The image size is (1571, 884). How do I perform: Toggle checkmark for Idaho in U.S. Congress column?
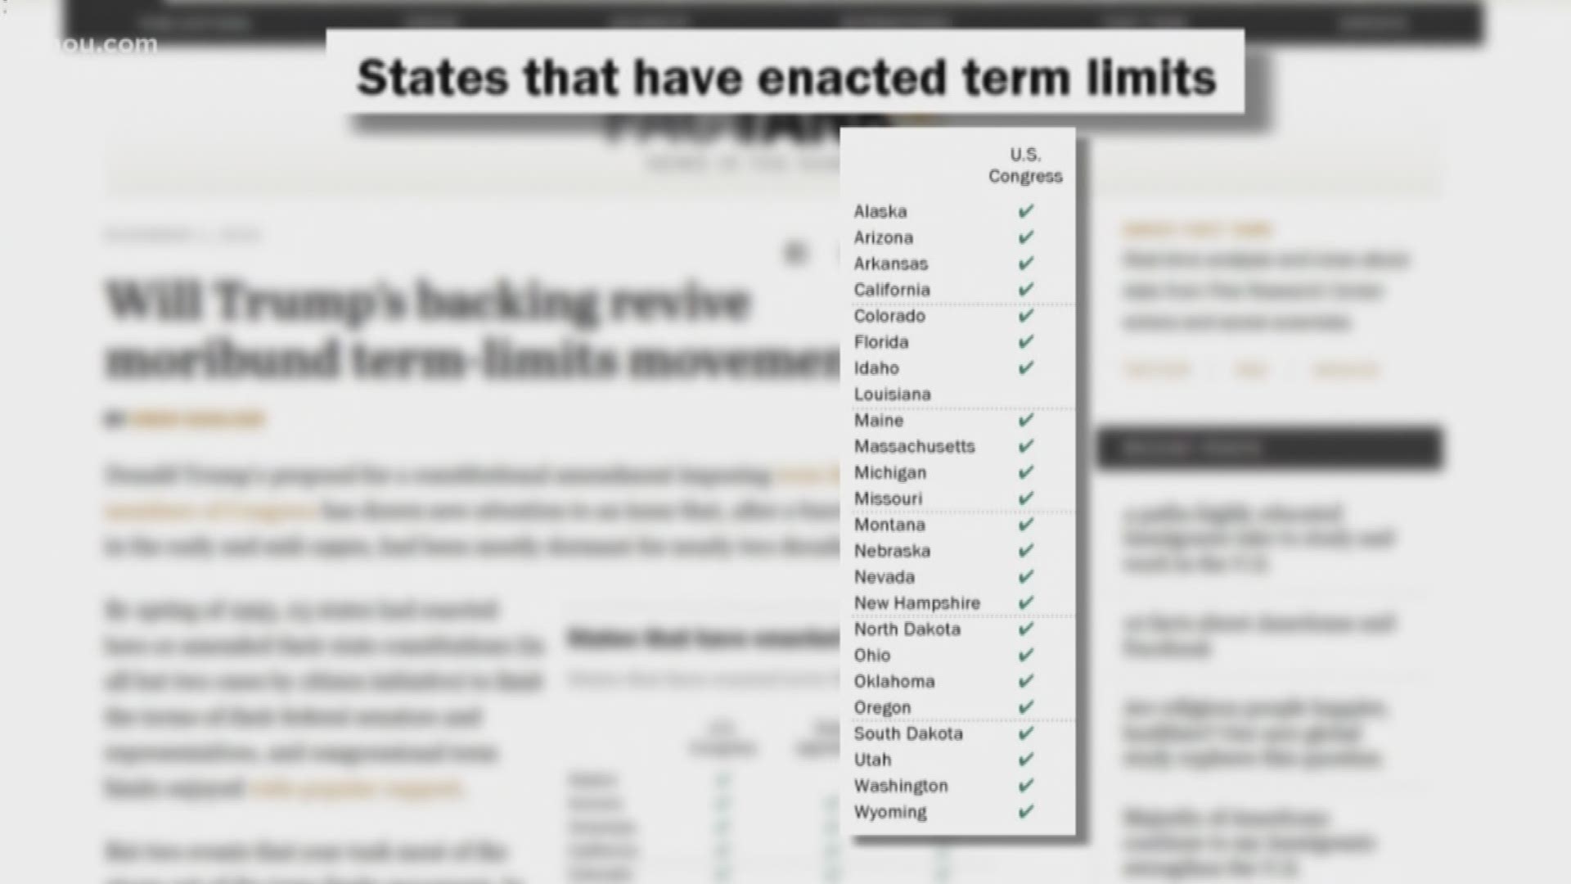(1026, 367)
